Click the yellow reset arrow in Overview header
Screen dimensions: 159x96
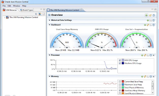[x=150, y=15]
